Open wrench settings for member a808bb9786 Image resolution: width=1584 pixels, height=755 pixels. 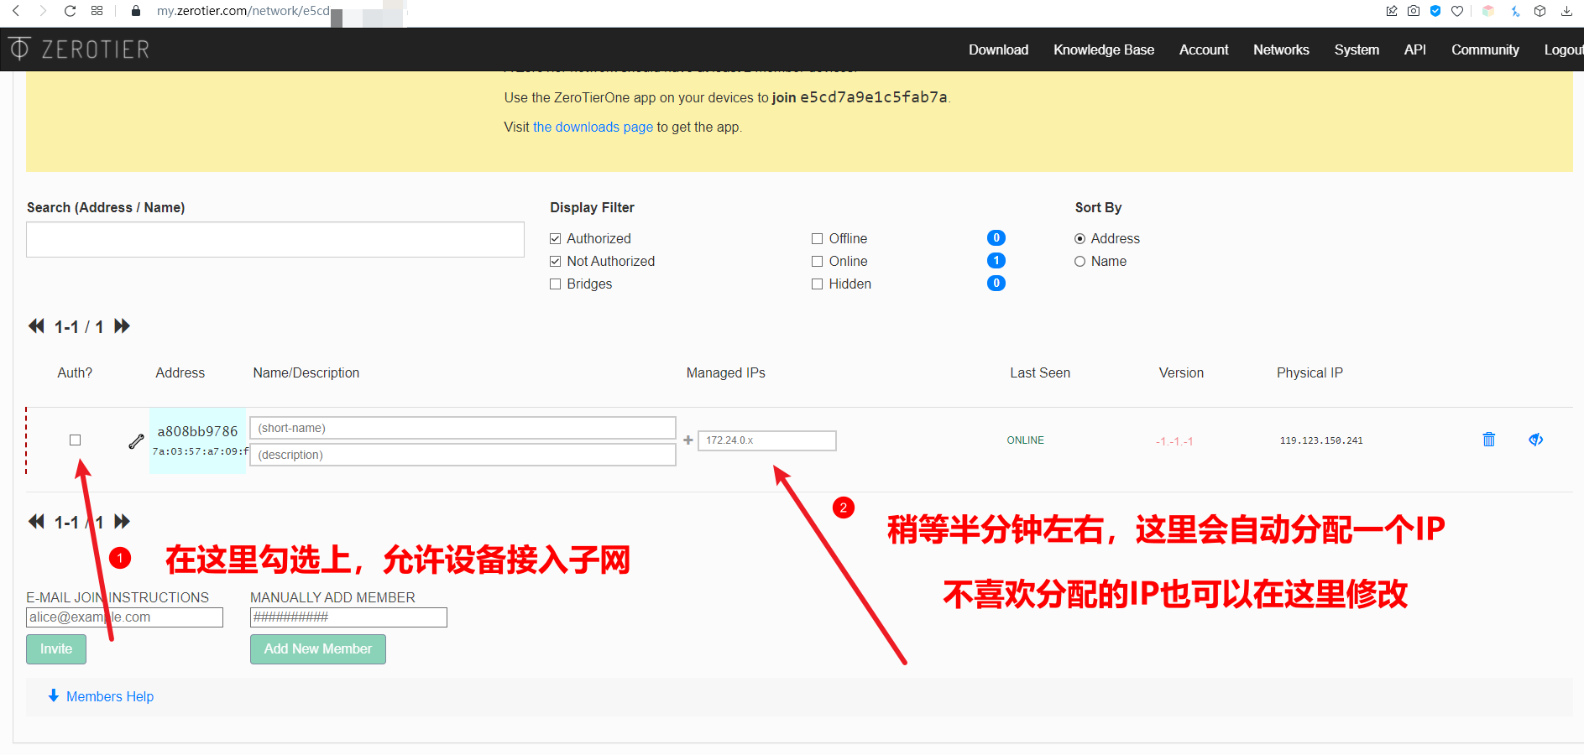coord(136,441)
